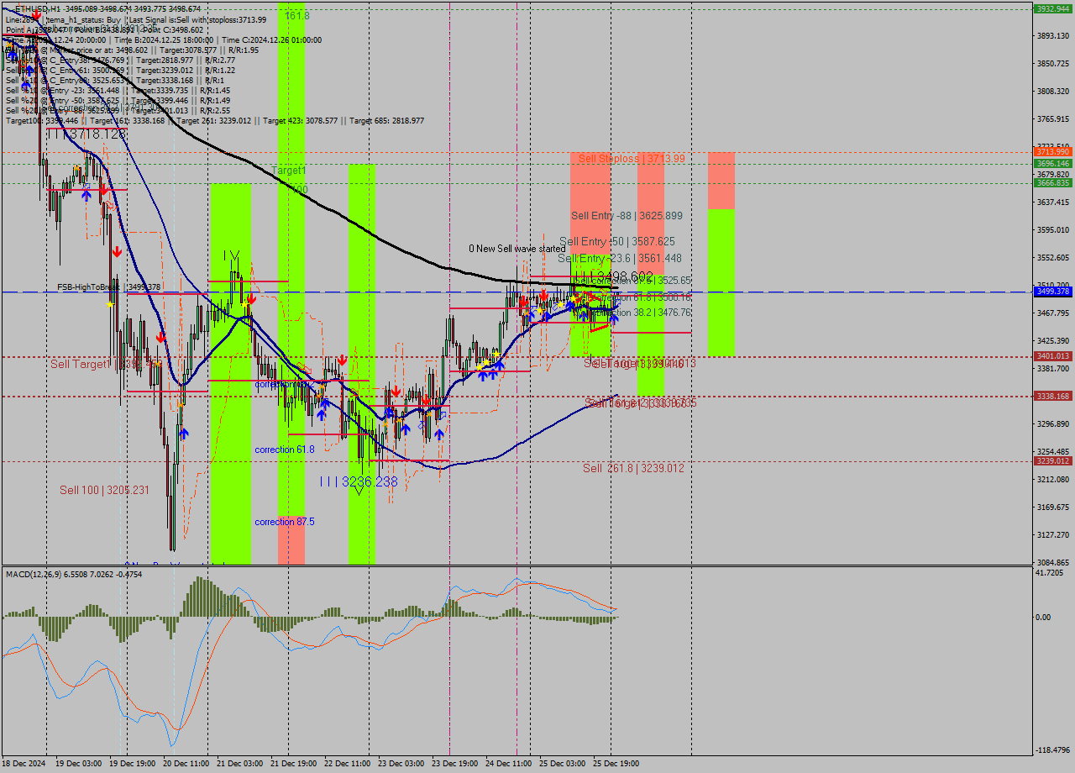The width and height of the screenshot is (1075, 773).
Task: Click the 'I V' wave label
Action: (232, 255)
